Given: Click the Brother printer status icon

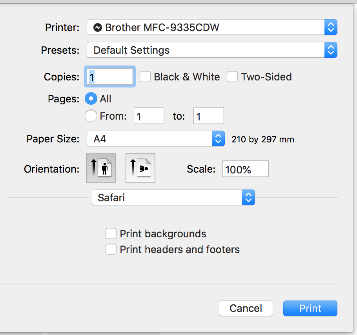Looking at the screenshot, I should tap(97, 27).
